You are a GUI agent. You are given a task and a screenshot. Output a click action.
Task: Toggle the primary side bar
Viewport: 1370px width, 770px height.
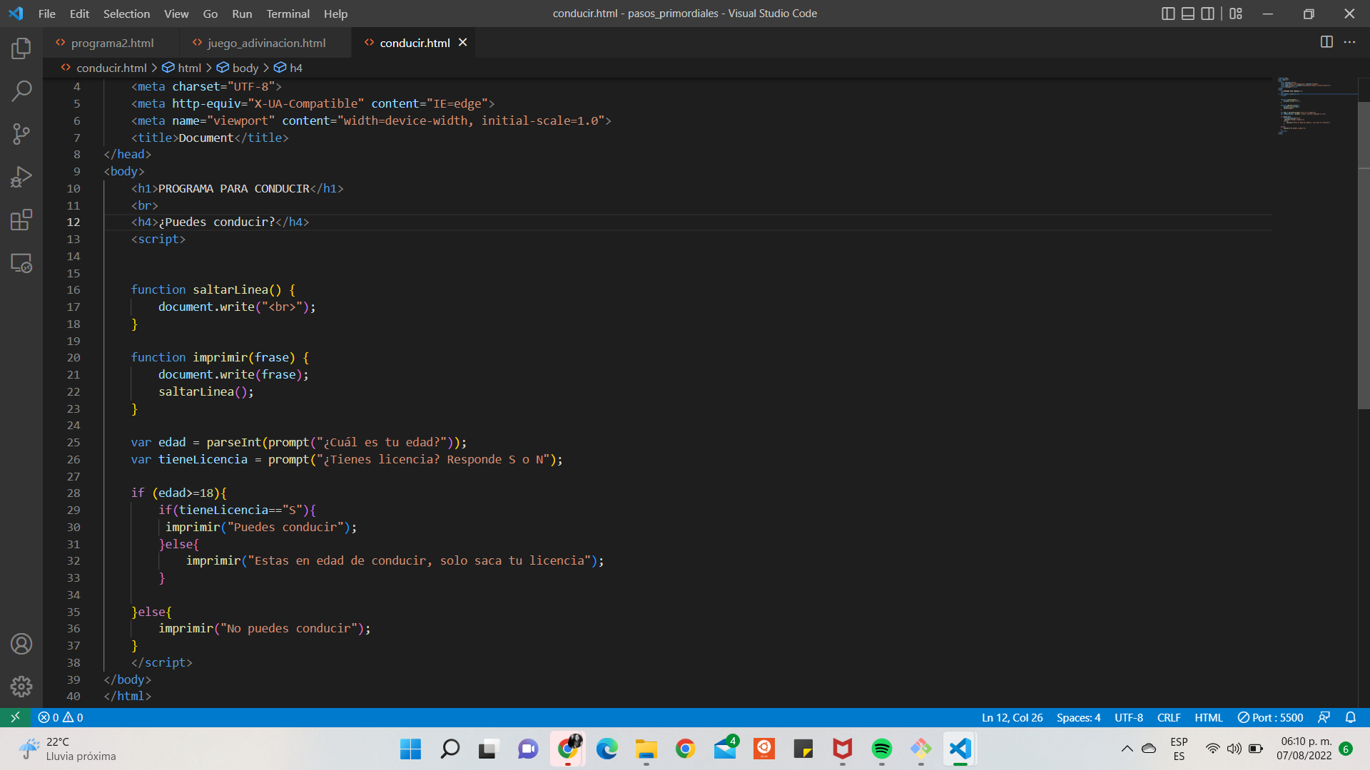pos(1168,14)
